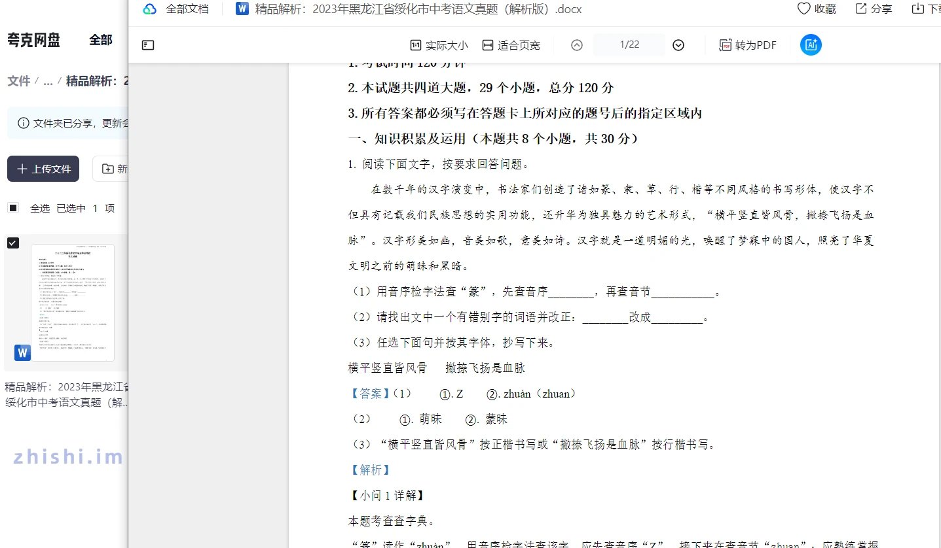The width and height of the screenshot is (941, 548).
Task: Navigate to 文件 breadcrumb
Action: 19,81
